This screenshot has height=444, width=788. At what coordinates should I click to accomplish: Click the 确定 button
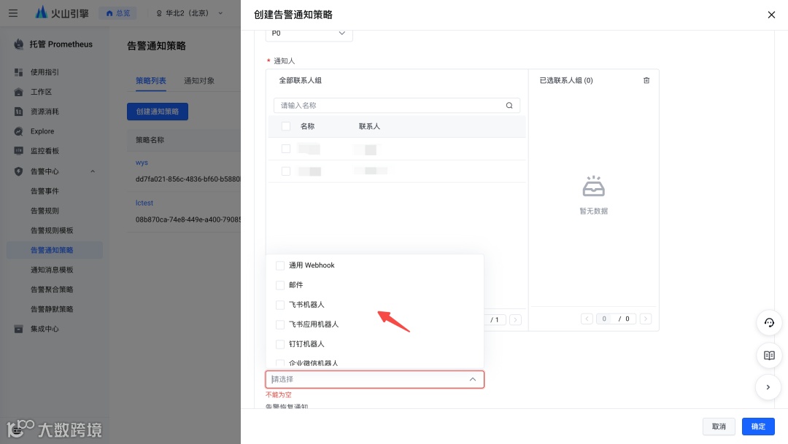[x=758, y=427]
